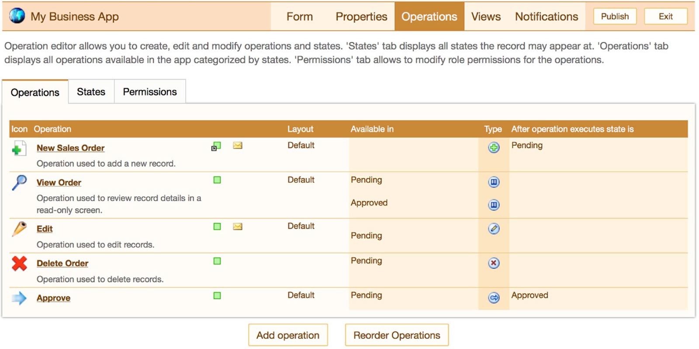Image resolution: width=699 pixels, height=349 pixels.
Task: Click the circular arrow type icon for Approve
Action: coord(494,298)
